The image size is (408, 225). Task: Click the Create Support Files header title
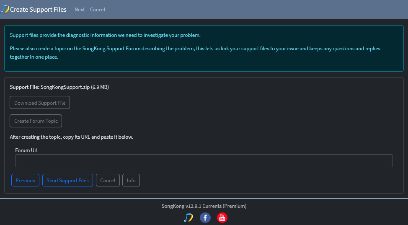(38, 10)
